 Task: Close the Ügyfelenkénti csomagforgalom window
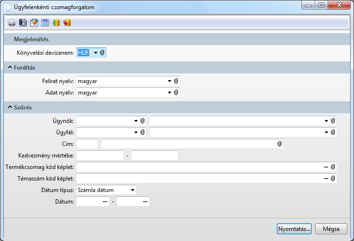[x=339, y=5]
